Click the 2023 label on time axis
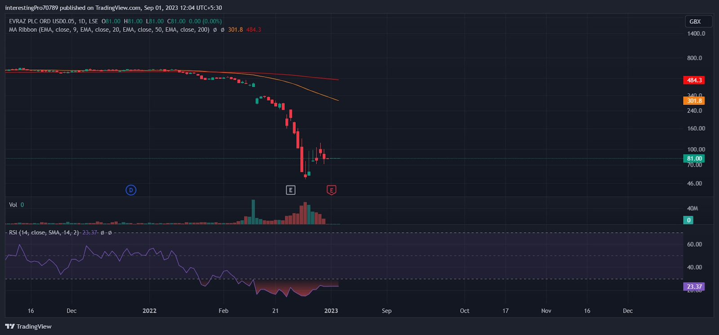 [x=331, y=311]
